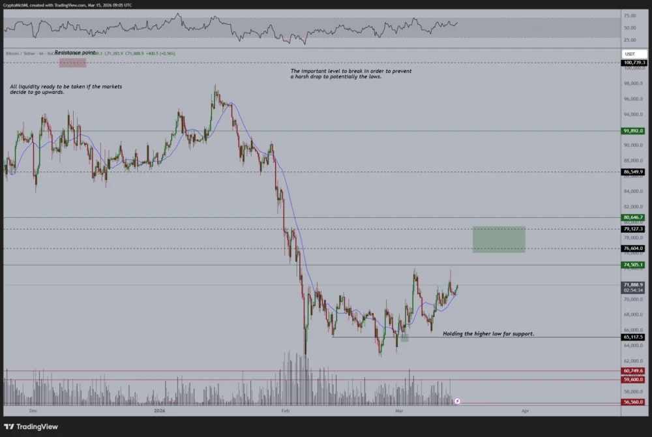The image size is (652, 437).
Task: Click the 'Holding the higher low' annotation
Action: pos(488,333)
